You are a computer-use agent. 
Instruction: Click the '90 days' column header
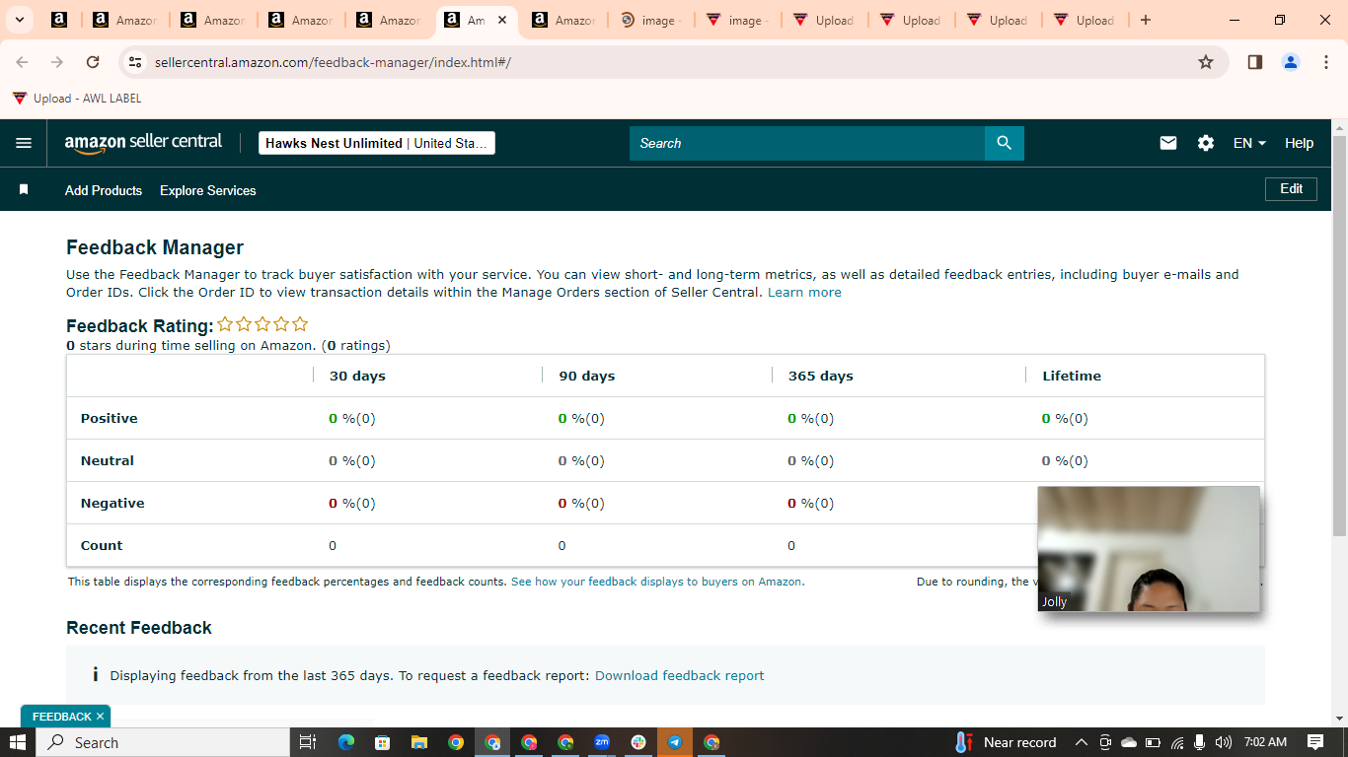pyautogui.click(x=587, y=376)
